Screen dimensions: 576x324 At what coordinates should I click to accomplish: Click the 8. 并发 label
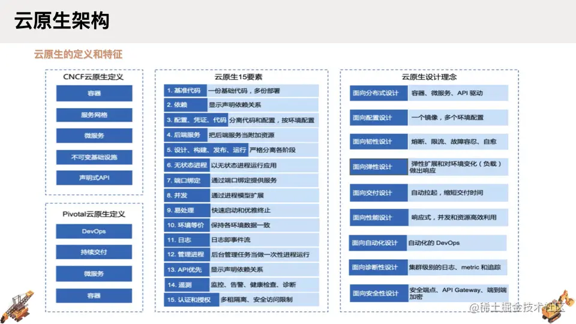[187, 196]
